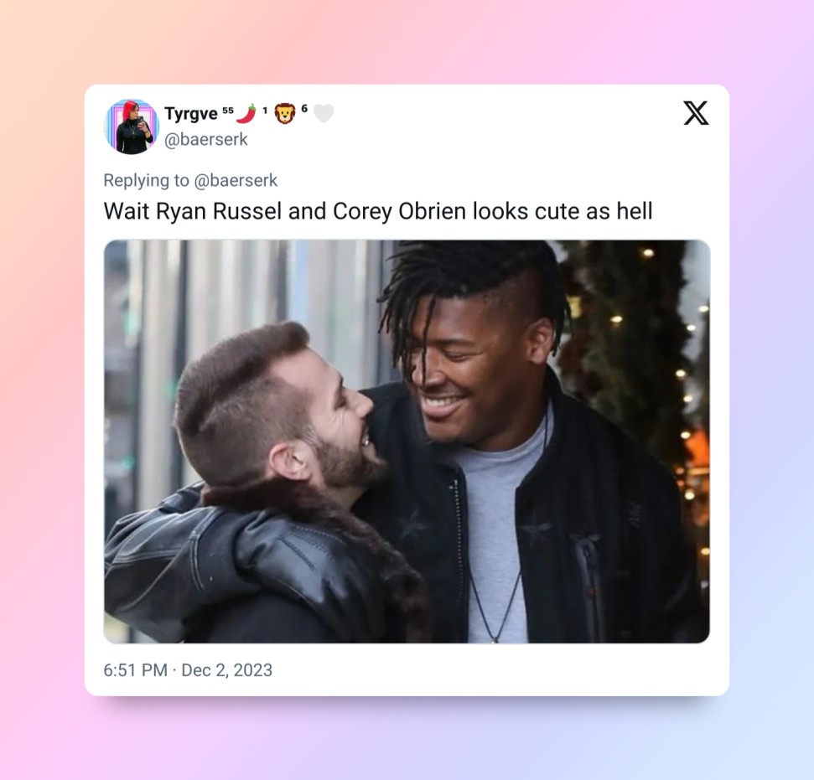Click the white heart emoji after the name

324,113
